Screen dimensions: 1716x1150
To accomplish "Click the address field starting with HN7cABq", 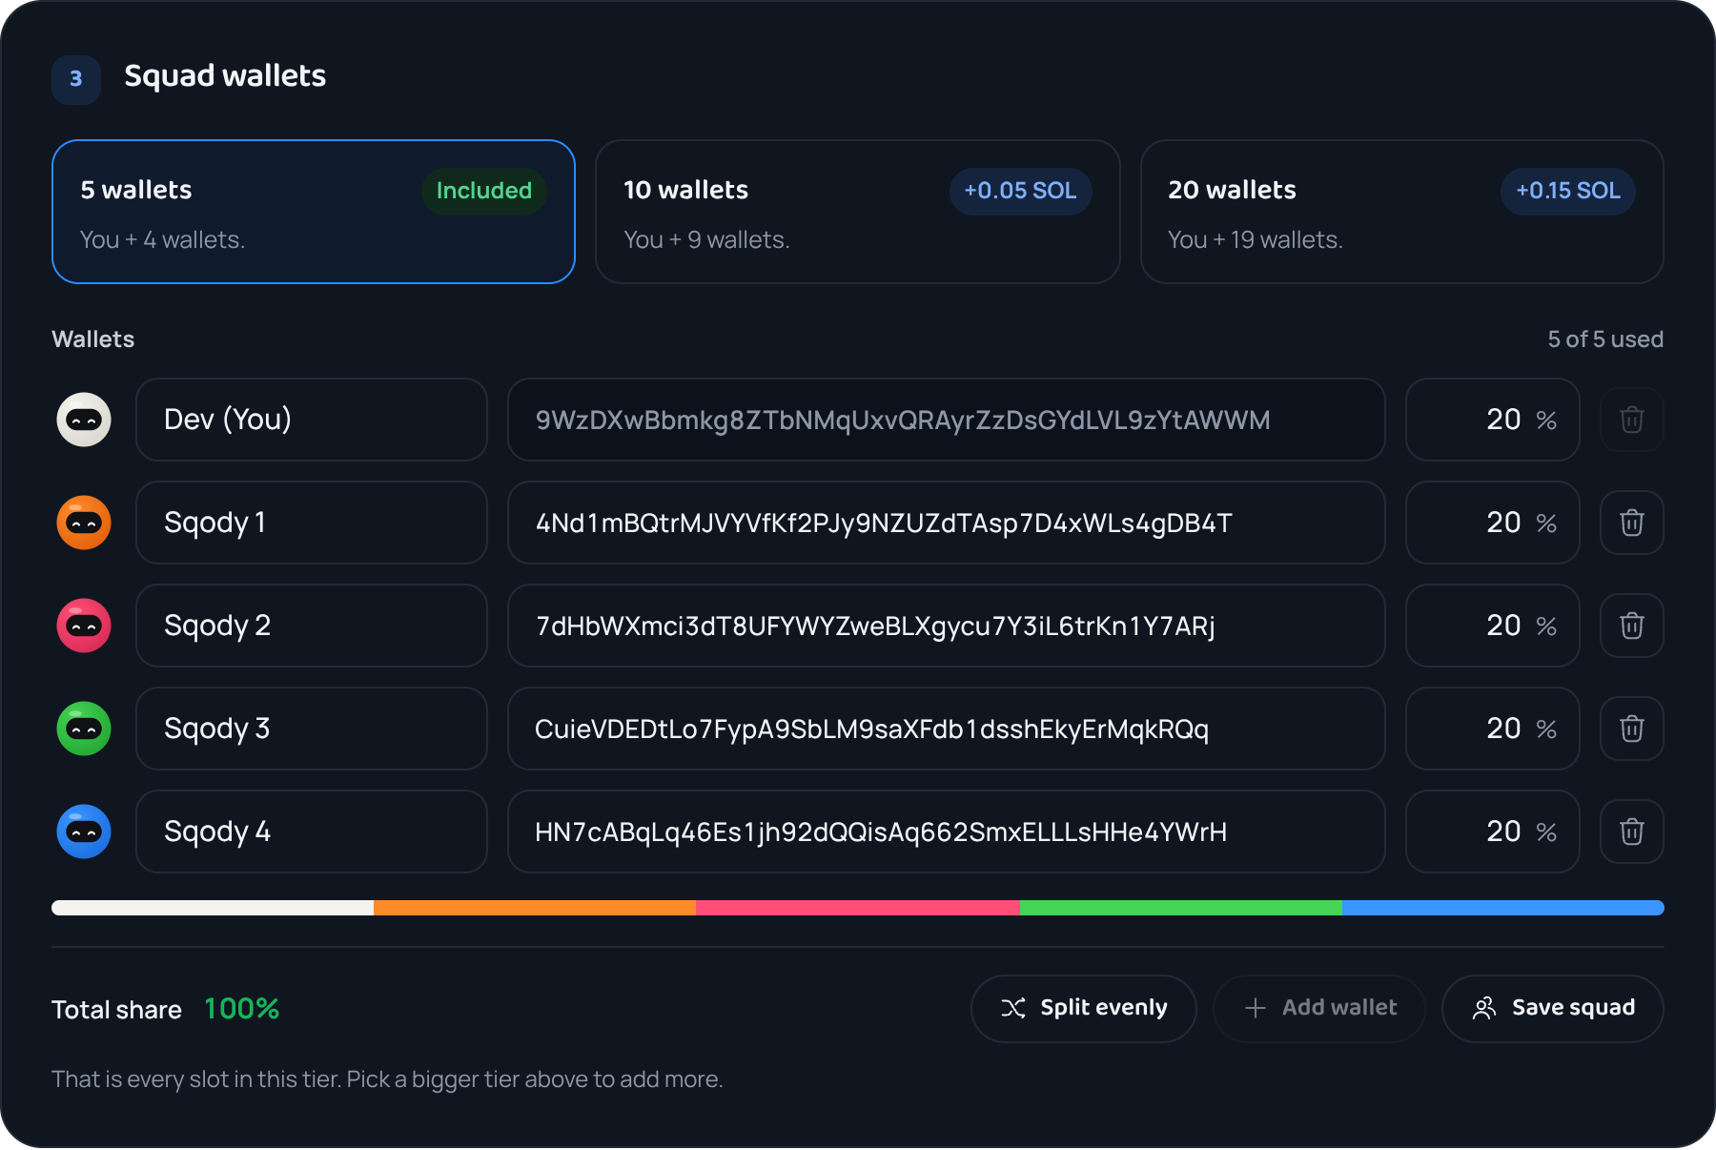I will coord(947,832).
